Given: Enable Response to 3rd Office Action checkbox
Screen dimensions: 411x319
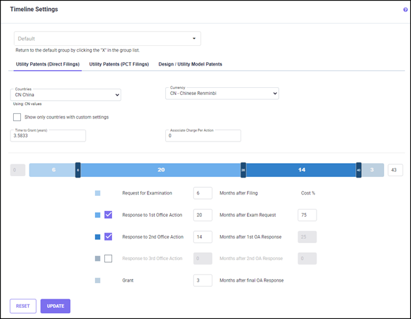Looking at the screenshot, I should [108, 258].
